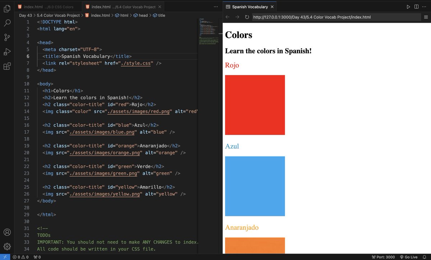Click index.html breadcrumb item
431x260 pixels.
coord(97,15)
